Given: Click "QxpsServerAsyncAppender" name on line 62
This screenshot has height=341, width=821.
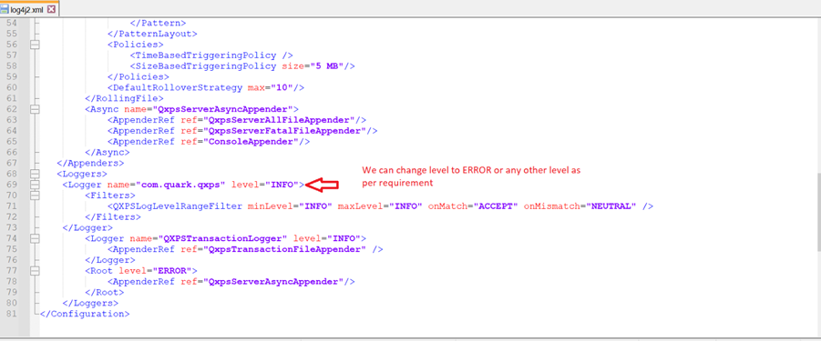Looking at the screenshot, I should [222, 109].
